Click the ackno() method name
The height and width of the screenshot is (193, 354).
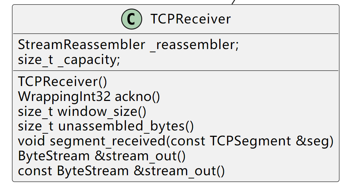(137, 96)
